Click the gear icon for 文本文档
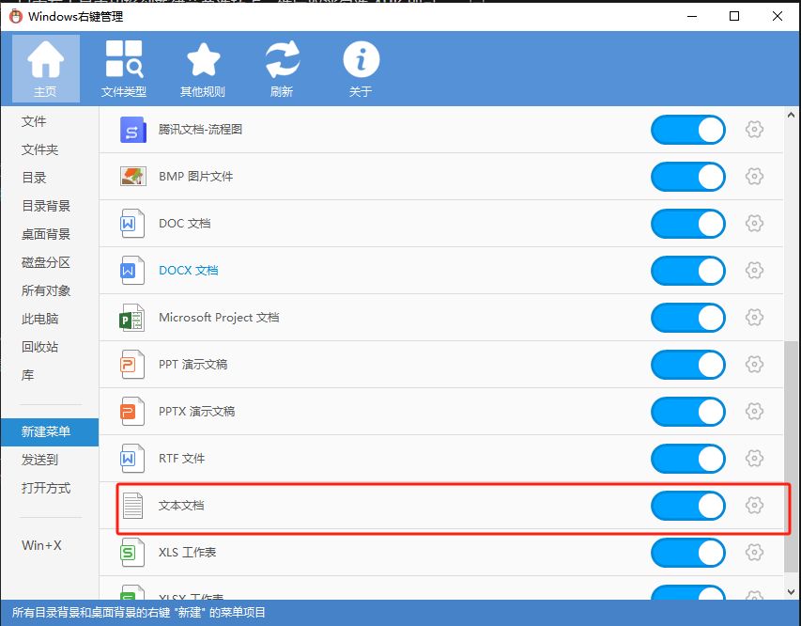The height and width of the screenshot is (626, 801). 753,506
